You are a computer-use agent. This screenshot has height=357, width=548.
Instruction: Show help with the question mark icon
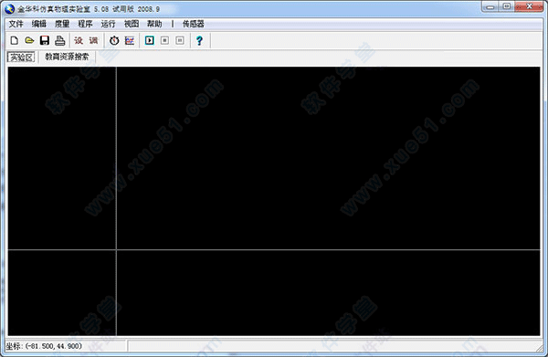[199, 40]
